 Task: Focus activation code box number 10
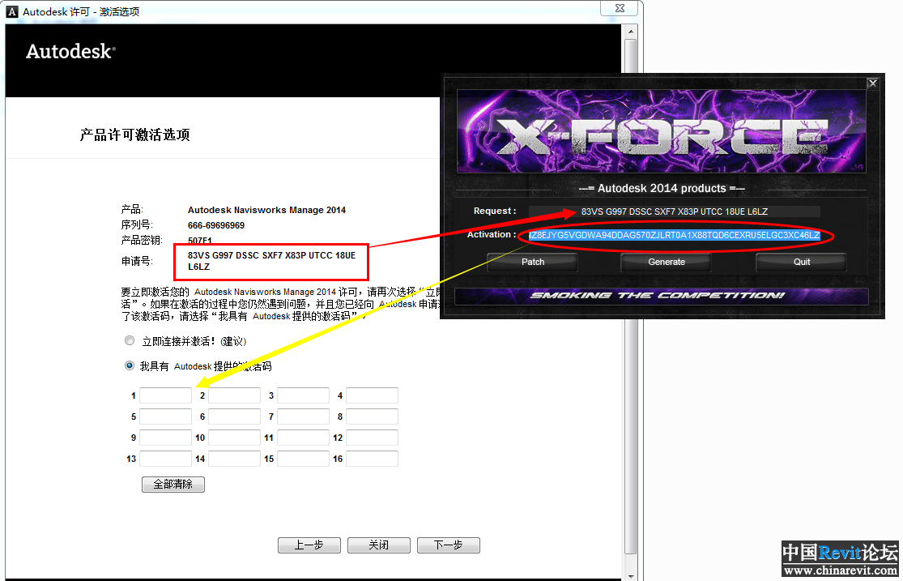[234, 438]
